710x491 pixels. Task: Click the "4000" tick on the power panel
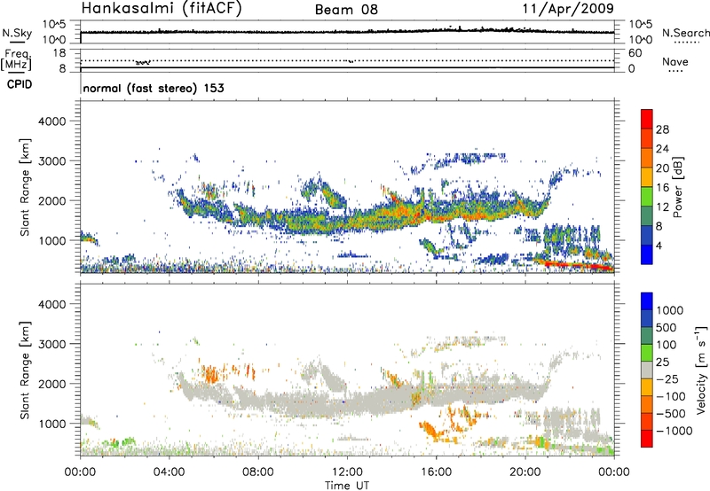[x=52, y=121]
